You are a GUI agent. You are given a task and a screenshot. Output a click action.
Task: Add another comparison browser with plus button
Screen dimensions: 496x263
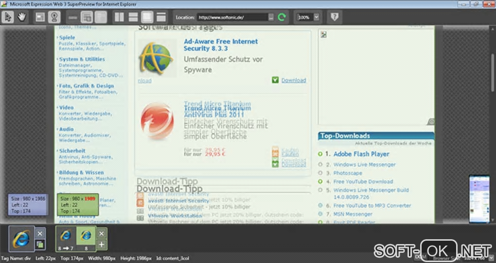[102, 245]
